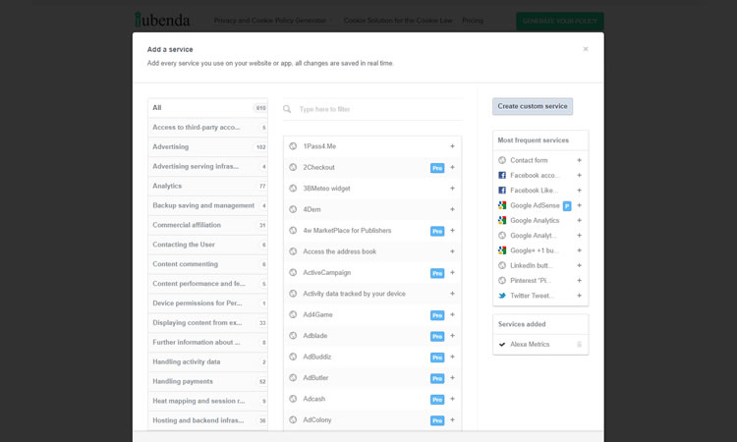737x442 pixels.
Task: Add AdButler using its plus icon
Action: [452, 377]
